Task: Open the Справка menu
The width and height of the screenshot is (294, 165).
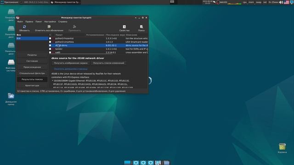Action: pyautogui.click(x=62, y=22)
